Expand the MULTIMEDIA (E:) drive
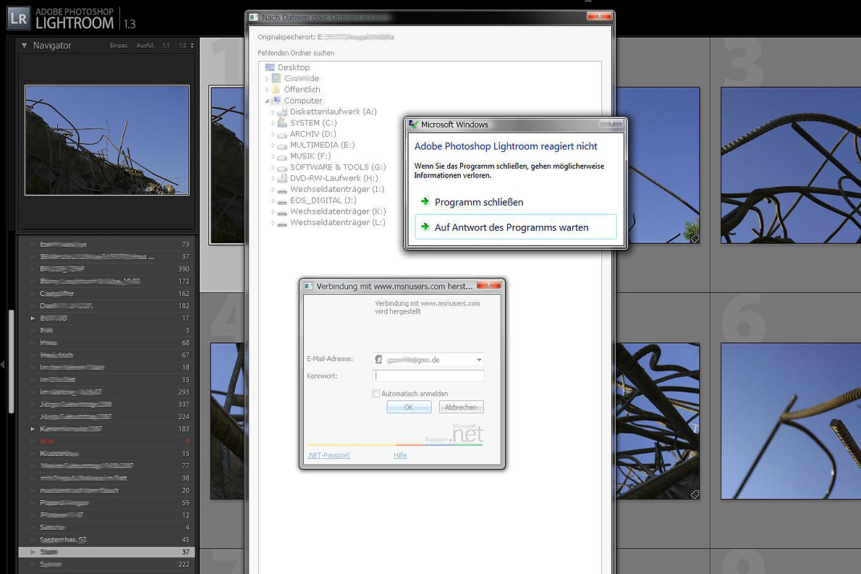 click(273, 145)
